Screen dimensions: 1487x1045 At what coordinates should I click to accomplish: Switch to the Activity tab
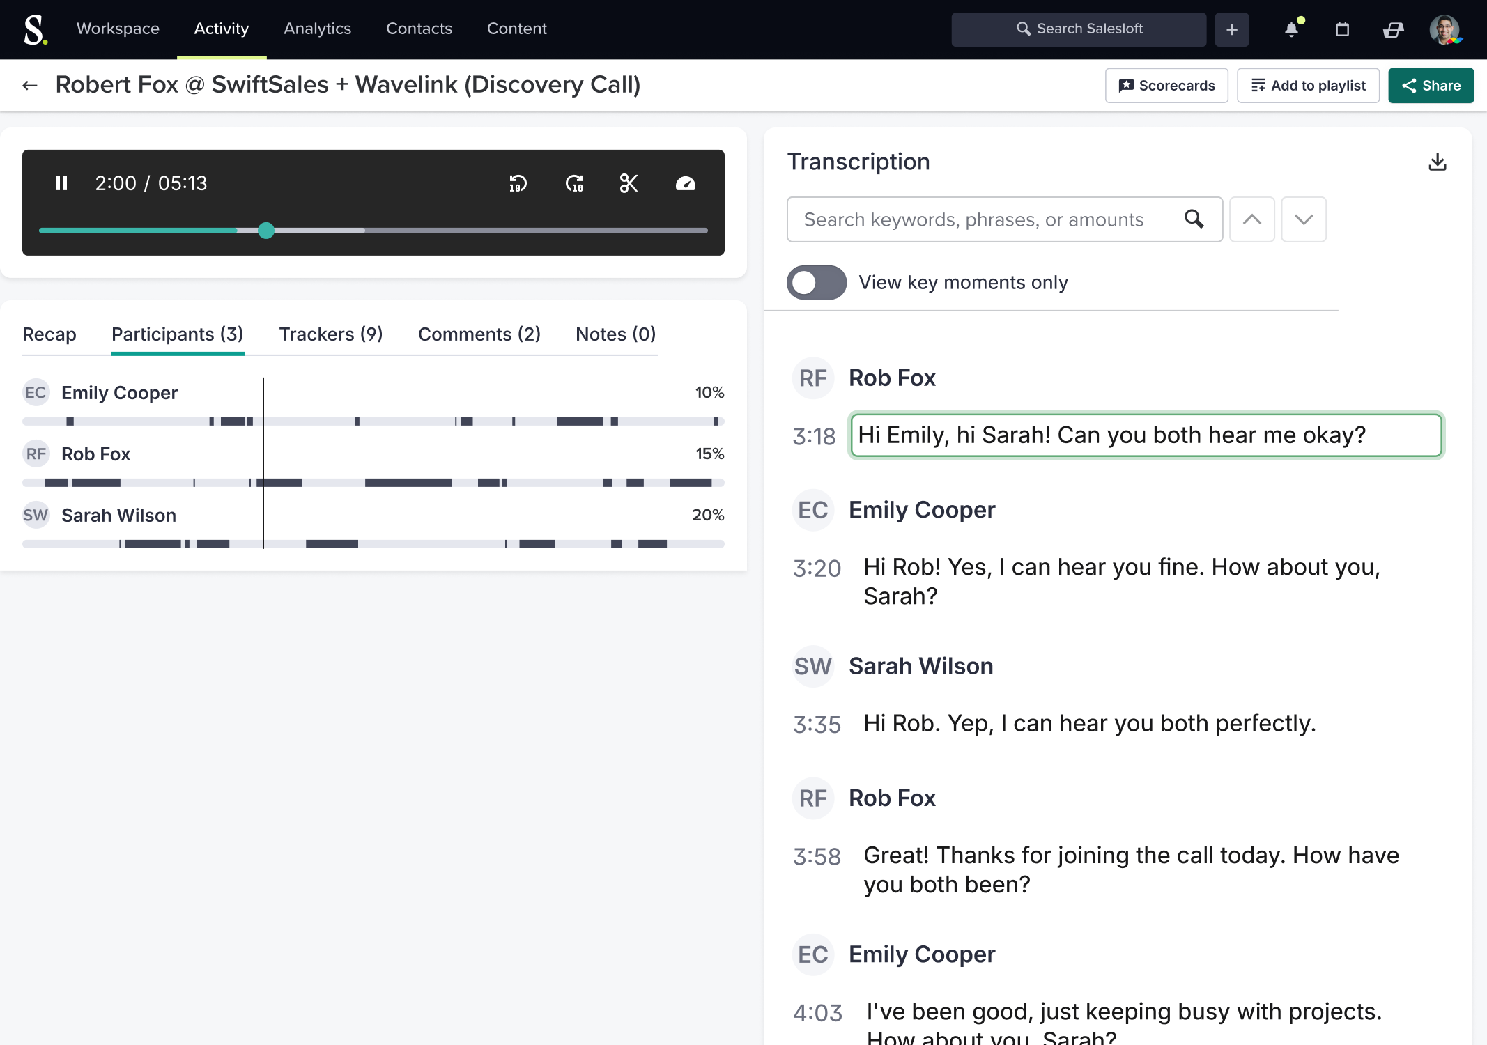(x=221, y=29)
